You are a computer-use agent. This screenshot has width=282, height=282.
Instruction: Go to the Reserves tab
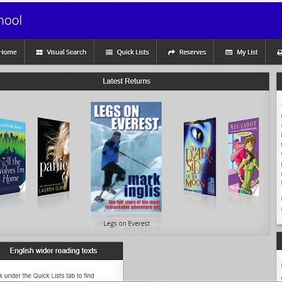[185, 52]
